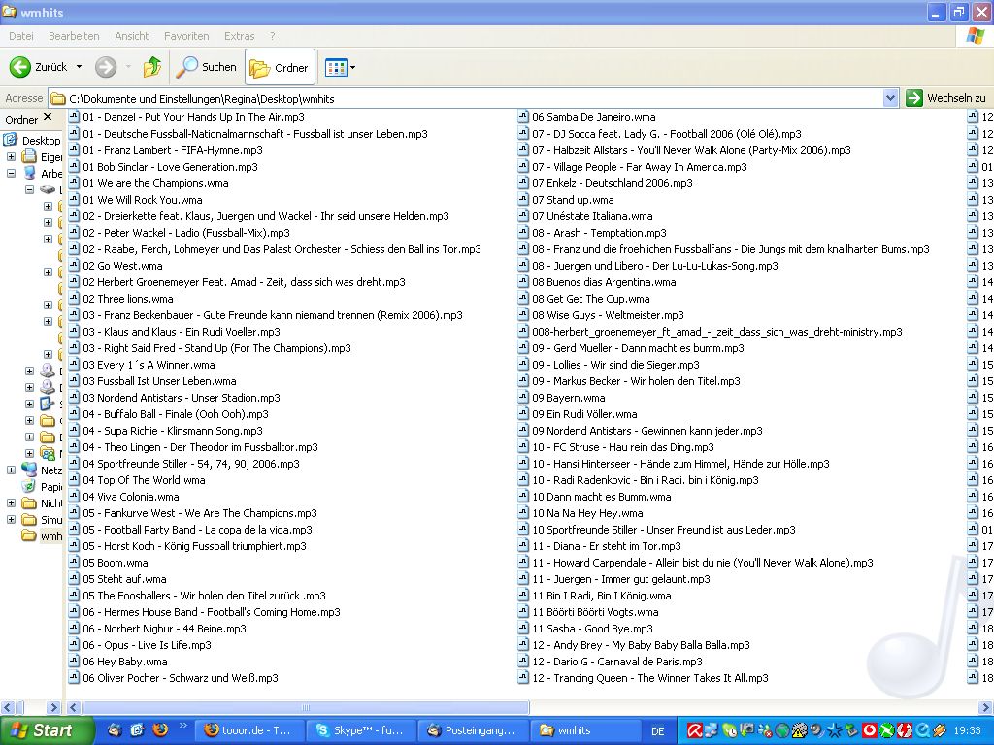Viewport: 994px width, 745px height.
Task: Go up one folder level
Action: tap(151, 67)
